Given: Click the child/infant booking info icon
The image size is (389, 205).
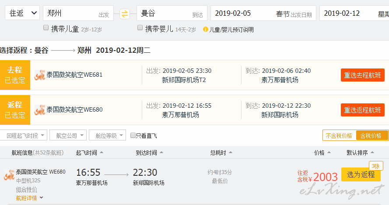Looking at the screenshot, I should tap(205, 29).
